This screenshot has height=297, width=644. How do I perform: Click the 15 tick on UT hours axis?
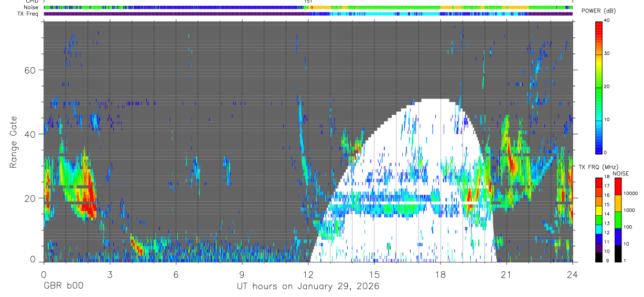[374, 274]
